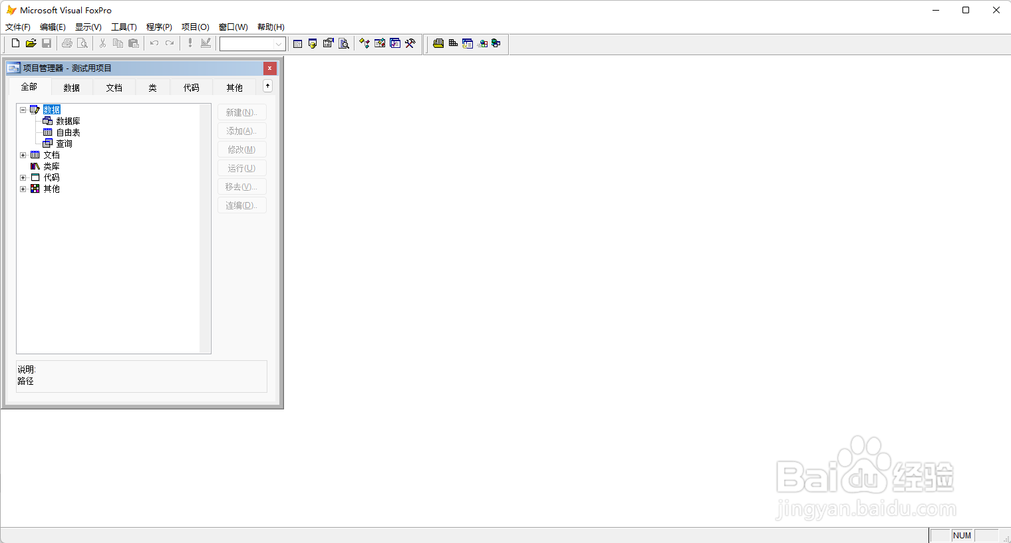1011x543 pixels.
Task: Open the 编辑(E) menu
Action: (53, 27)
